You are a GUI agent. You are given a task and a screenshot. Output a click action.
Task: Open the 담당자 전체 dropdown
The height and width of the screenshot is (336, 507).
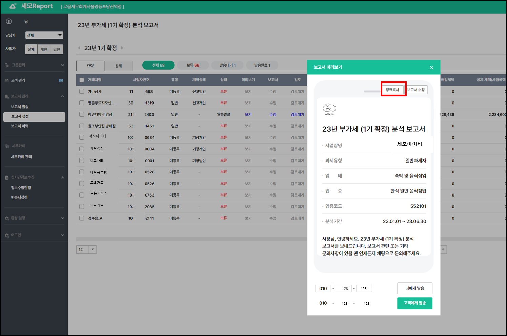click(44, 35)
